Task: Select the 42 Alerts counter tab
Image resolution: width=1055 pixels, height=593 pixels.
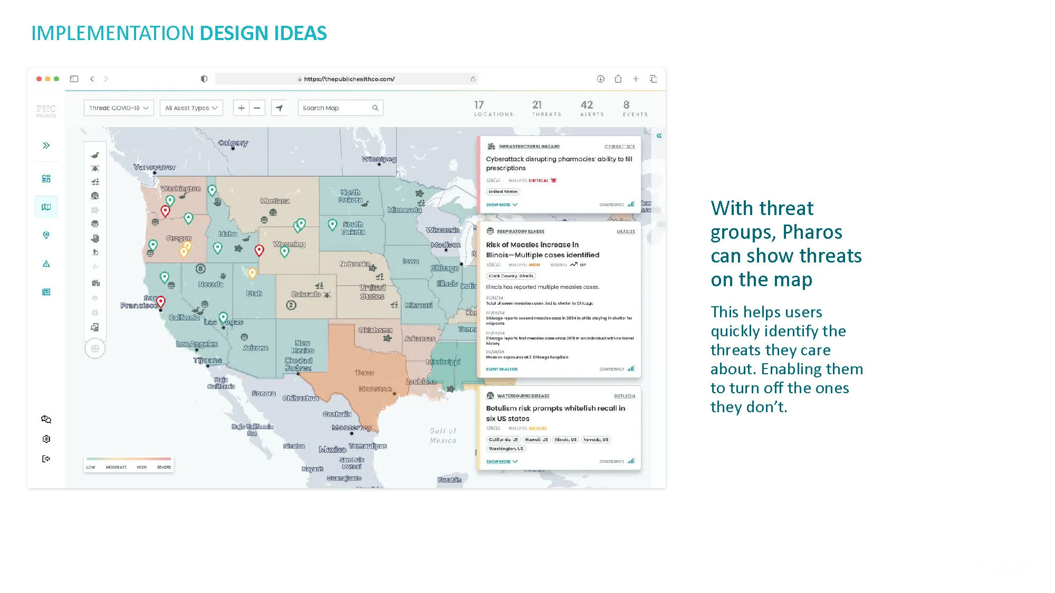Action: coord(591,108)
